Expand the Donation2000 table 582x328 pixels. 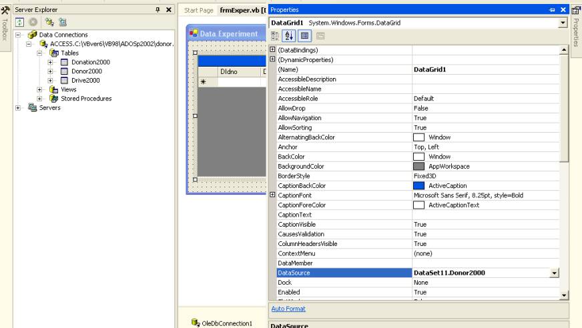(x=50, y=62)
